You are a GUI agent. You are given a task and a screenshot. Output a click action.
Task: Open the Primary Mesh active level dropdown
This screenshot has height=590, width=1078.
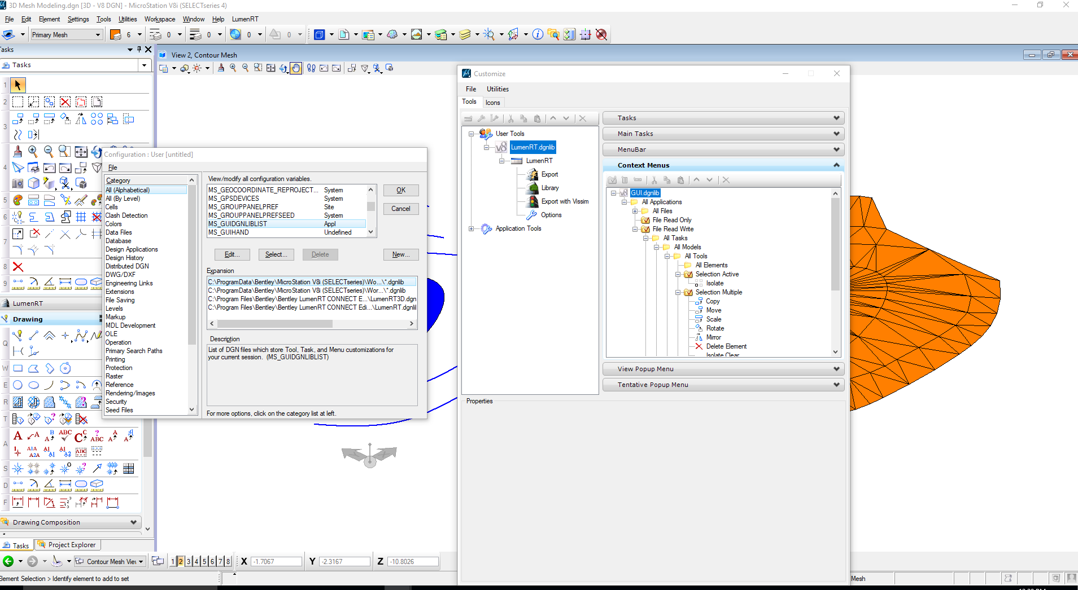coord(98,35)
